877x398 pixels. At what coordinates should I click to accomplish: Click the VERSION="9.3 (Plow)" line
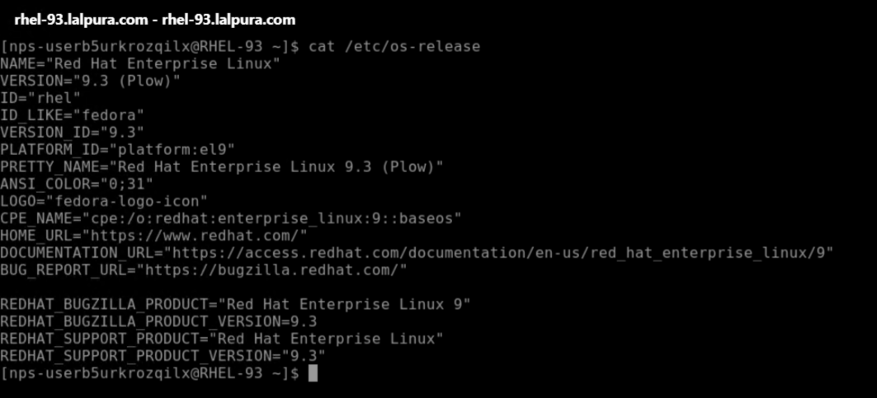90,81
